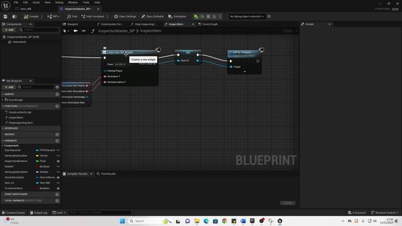Open the debug object selector dropdown
Screen dimensions: 402x226
click(x=247, y=16)
